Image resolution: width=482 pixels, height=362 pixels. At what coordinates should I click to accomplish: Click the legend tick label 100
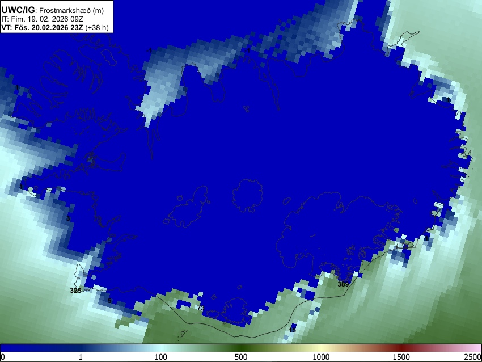pyautogui.click(x=160, y=357)
